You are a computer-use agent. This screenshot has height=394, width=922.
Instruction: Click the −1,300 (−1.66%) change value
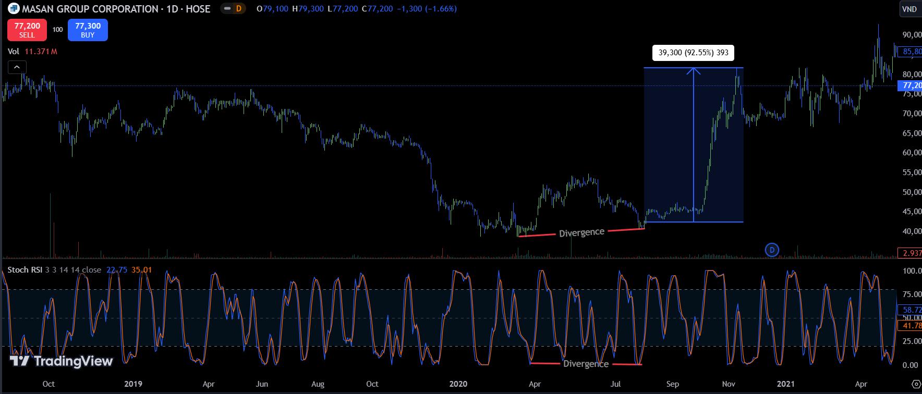point(427,9)
